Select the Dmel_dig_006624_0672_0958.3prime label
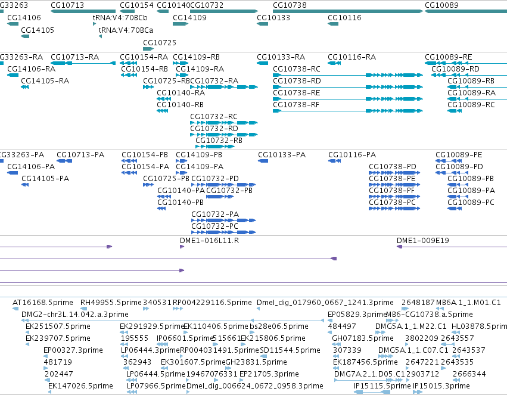Image resolution: width=507 pixels, height=395 pixels. (x=255, y=386)
